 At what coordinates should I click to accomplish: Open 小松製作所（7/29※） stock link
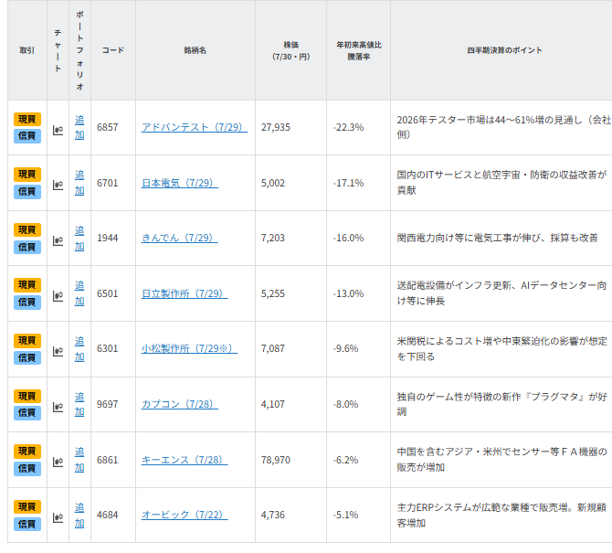[189, 348]
